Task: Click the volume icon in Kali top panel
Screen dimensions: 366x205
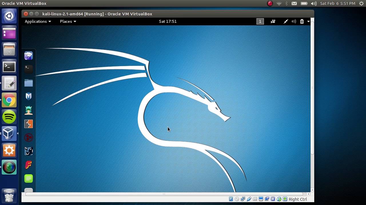Action: coord(294,21)
